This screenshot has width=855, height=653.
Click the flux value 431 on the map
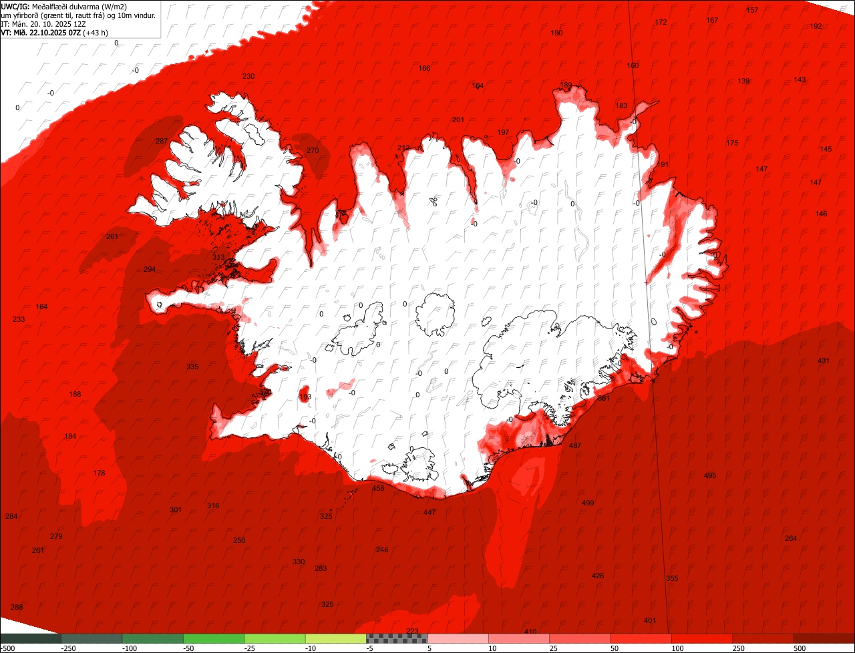point(824,361)
